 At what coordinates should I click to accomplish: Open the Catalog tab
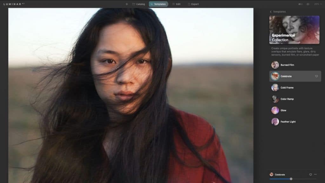point(138,4)
